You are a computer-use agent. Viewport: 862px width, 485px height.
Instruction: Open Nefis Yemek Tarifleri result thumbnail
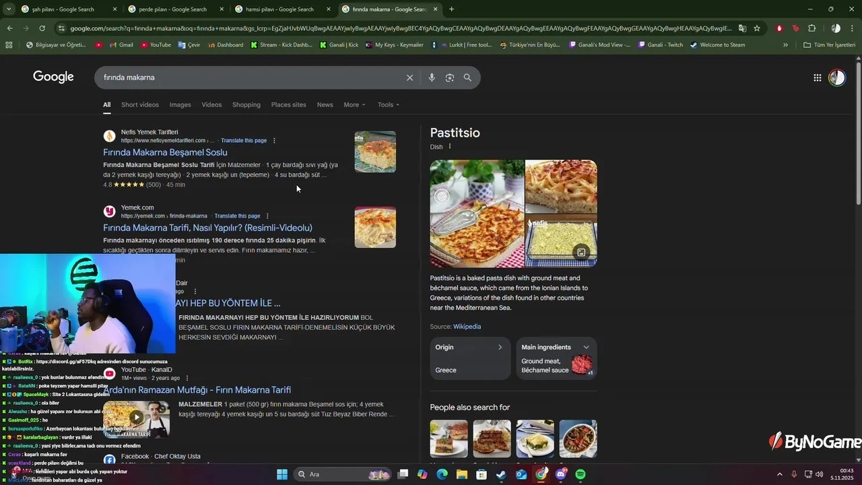pos(375,152)
